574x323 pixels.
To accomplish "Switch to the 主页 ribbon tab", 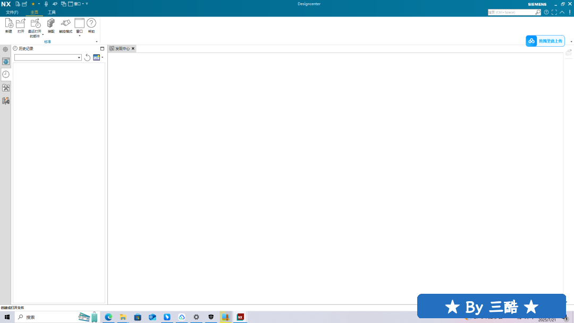I will pos(35,12).
